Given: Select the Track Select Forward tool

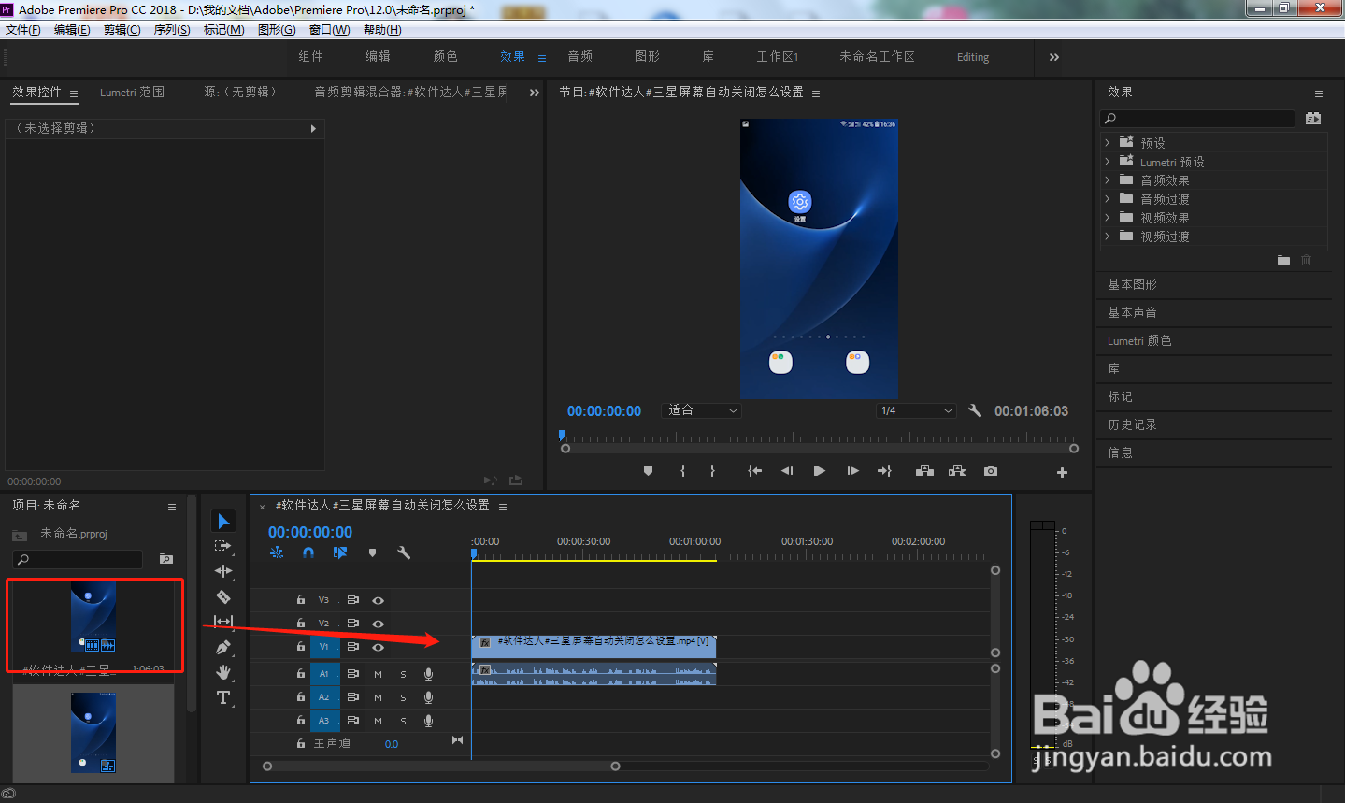Looking at the screenshot, I should (222, 546).
